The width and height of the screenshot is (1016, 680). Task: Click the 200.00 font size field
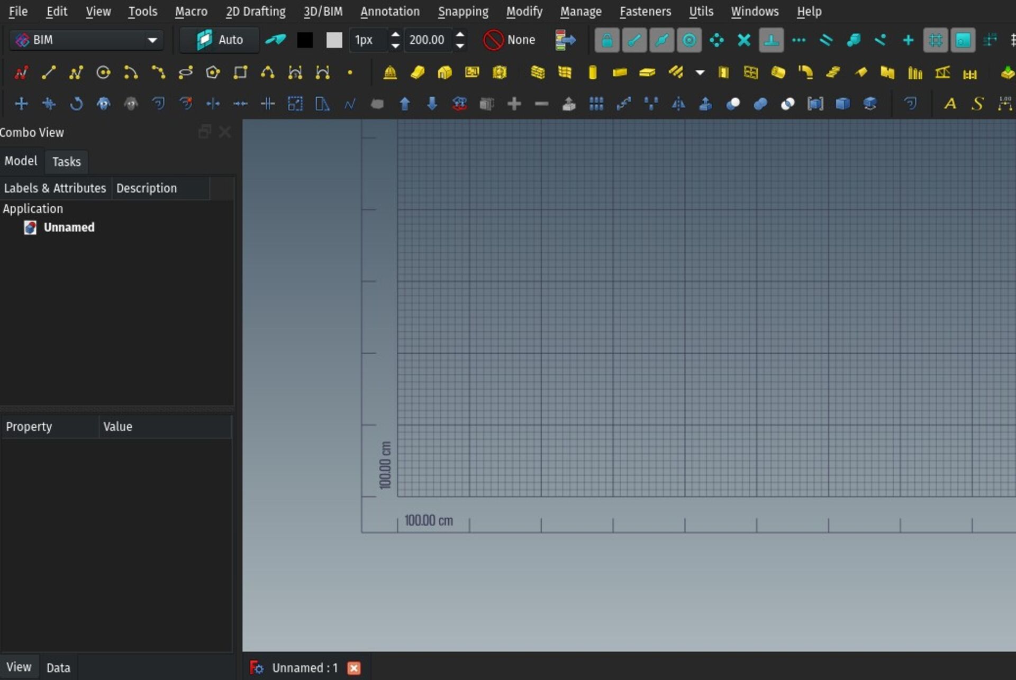coord(429,40)
